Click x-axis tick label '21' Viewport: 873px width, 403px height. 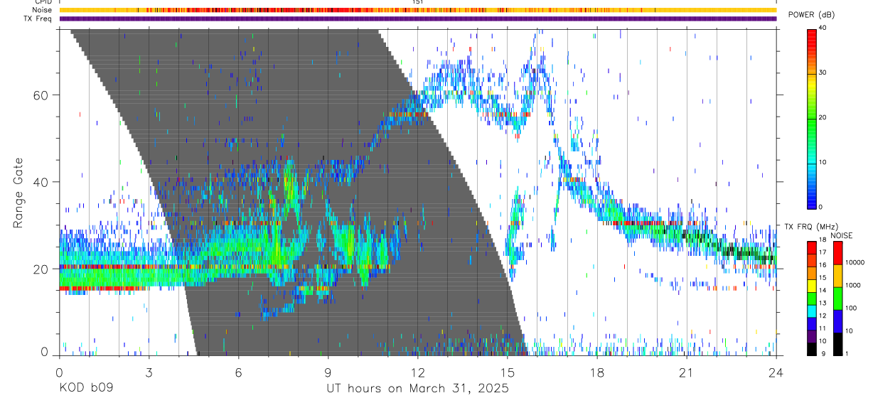click(x=686, y=372)
